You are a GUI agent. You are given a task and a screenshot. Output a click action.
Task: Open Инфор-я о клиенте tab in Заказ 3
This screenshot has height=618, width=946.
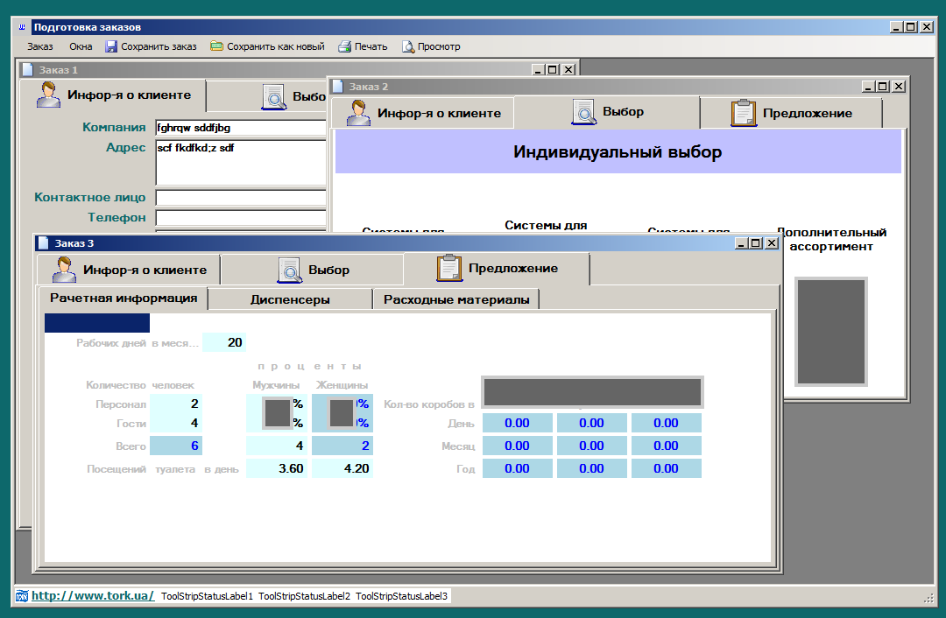129,270
